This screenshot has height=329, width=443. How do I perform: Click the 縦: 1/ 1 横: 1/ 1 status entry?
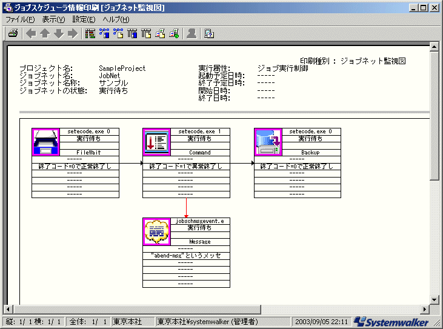point(33,322)
